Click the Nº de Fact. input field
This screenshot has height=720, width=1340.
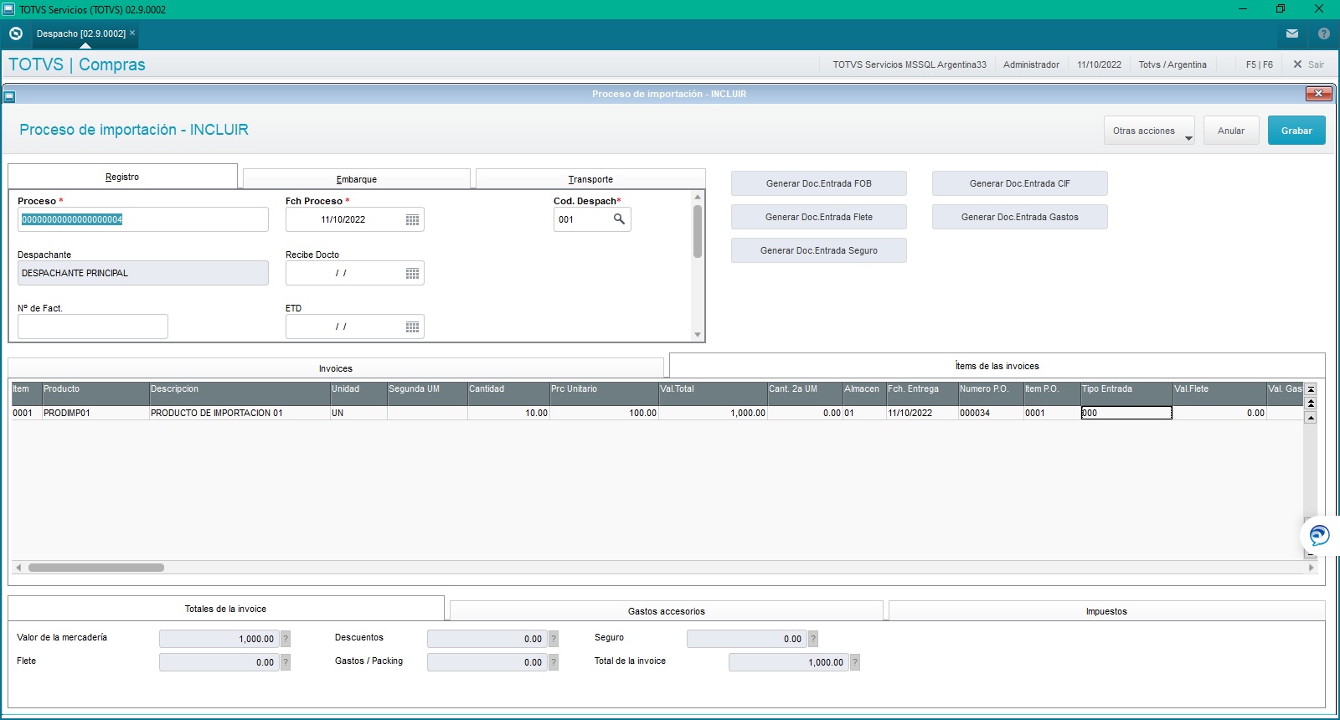[93, 327]
